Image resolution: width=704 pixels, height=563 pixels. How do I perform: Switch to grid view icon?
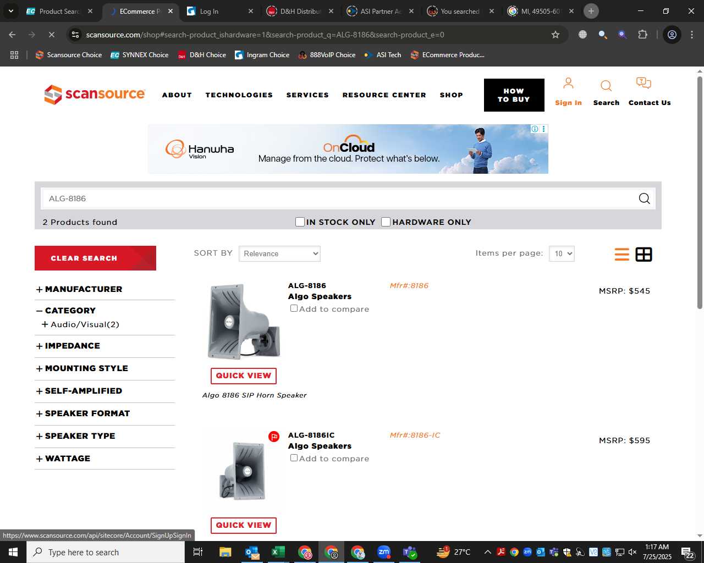643,254
